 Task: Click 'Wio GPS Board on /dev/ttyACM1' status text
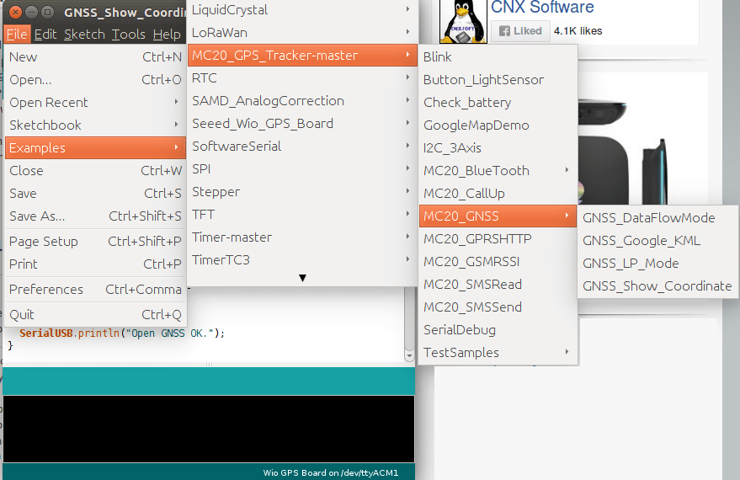[331, 472]
